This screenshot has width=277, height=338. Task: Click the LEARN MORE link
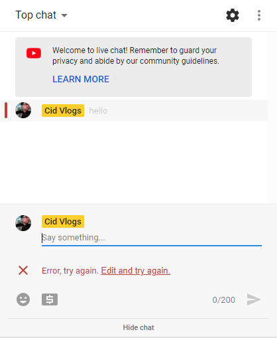(81, 79)
